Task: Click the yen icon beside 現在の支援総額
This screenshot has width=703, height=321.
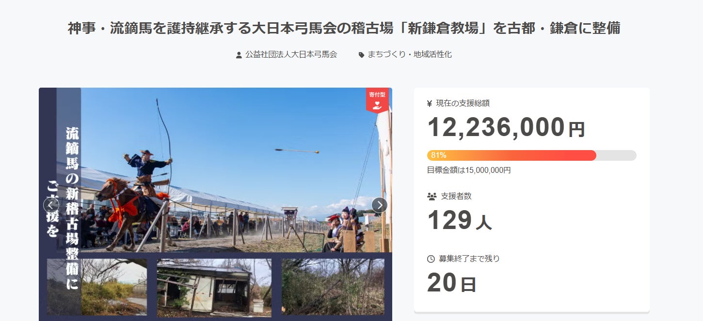Action: (430, 103)
